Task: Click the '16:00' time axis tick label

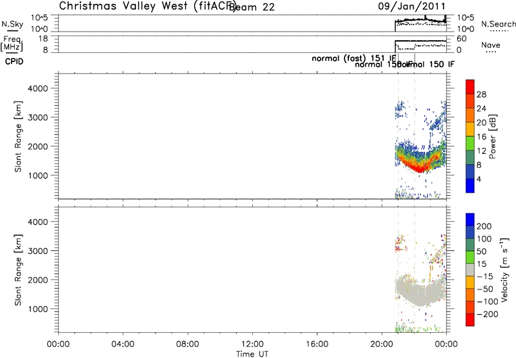Action: 317,344
